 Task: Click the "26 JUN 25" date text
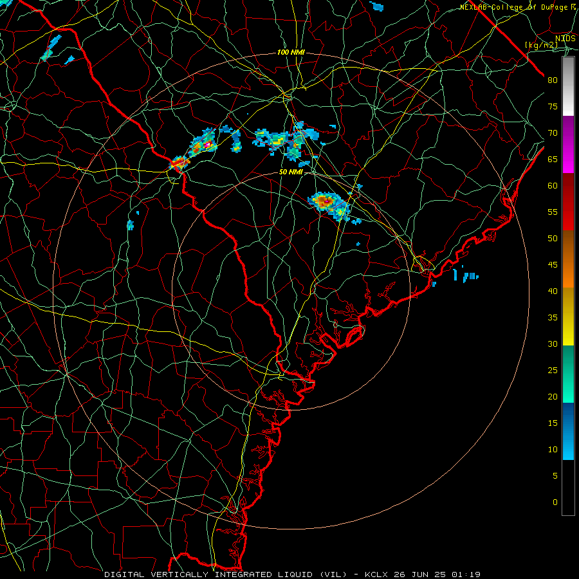(x=419, y=574)
